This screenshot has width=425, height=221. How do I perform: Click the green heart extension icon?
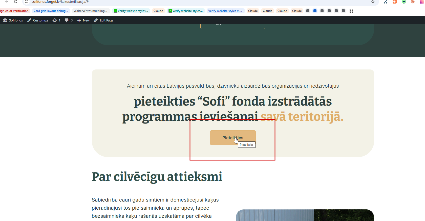pyautogui.click(x=404, y=2)
